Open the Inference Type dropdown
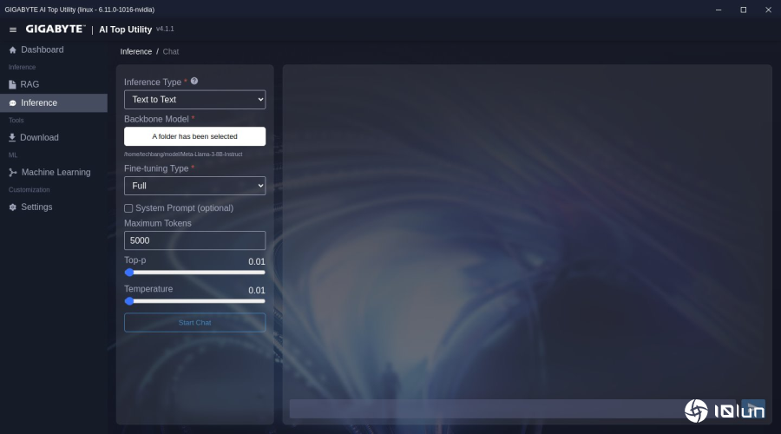The image size is (781, 434). point(194,100)
